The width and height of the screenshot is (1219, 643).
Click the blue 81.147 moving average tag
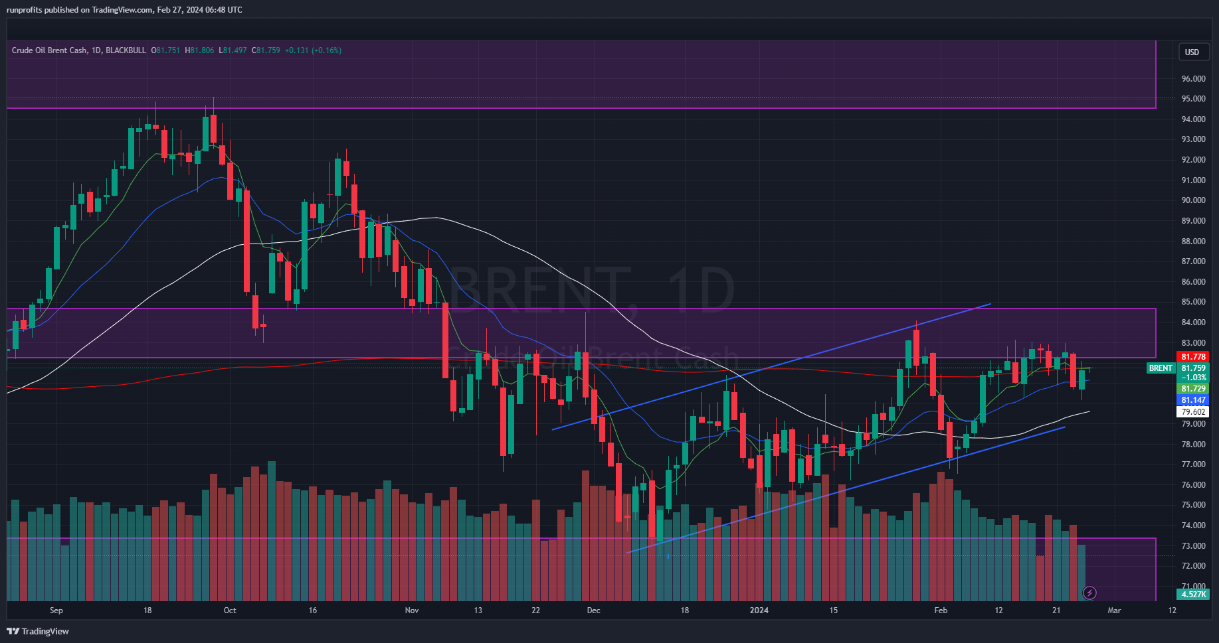1193,400
